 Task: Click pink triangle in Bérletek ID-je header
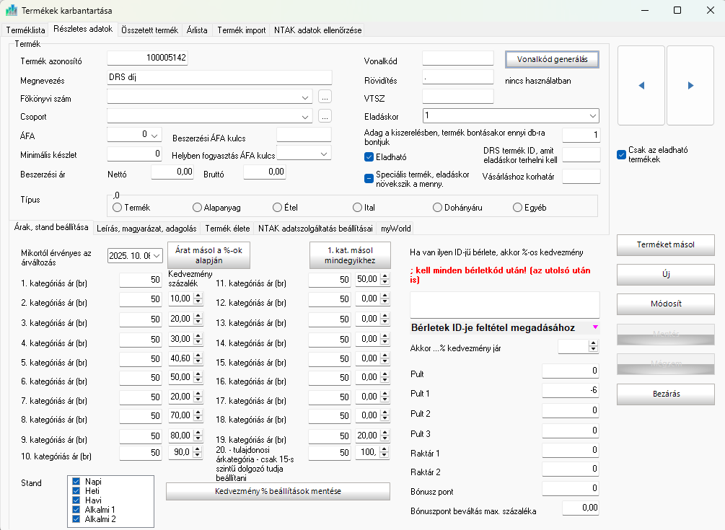point(594,327)
